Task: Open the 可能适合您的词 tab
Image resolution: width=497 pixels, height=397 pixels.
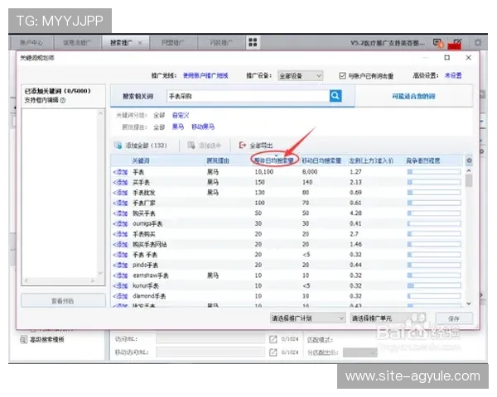Action: pyautogui.click(x=413, y=96)
